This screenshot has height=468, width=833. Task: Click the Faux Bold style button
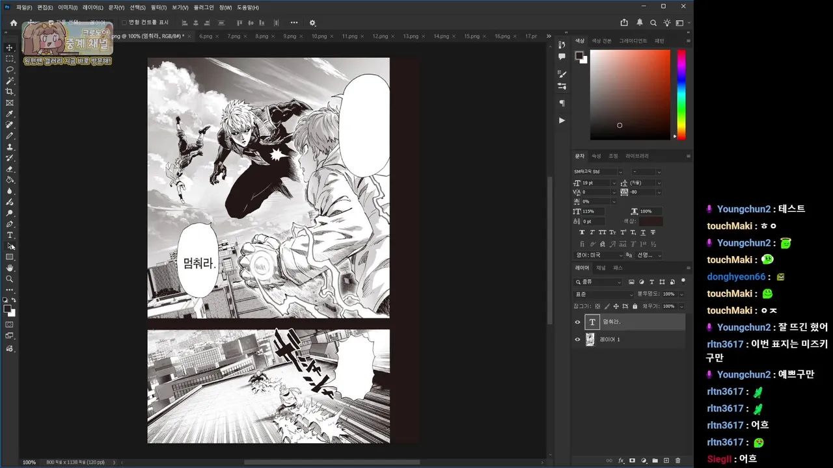pos(582,232)
